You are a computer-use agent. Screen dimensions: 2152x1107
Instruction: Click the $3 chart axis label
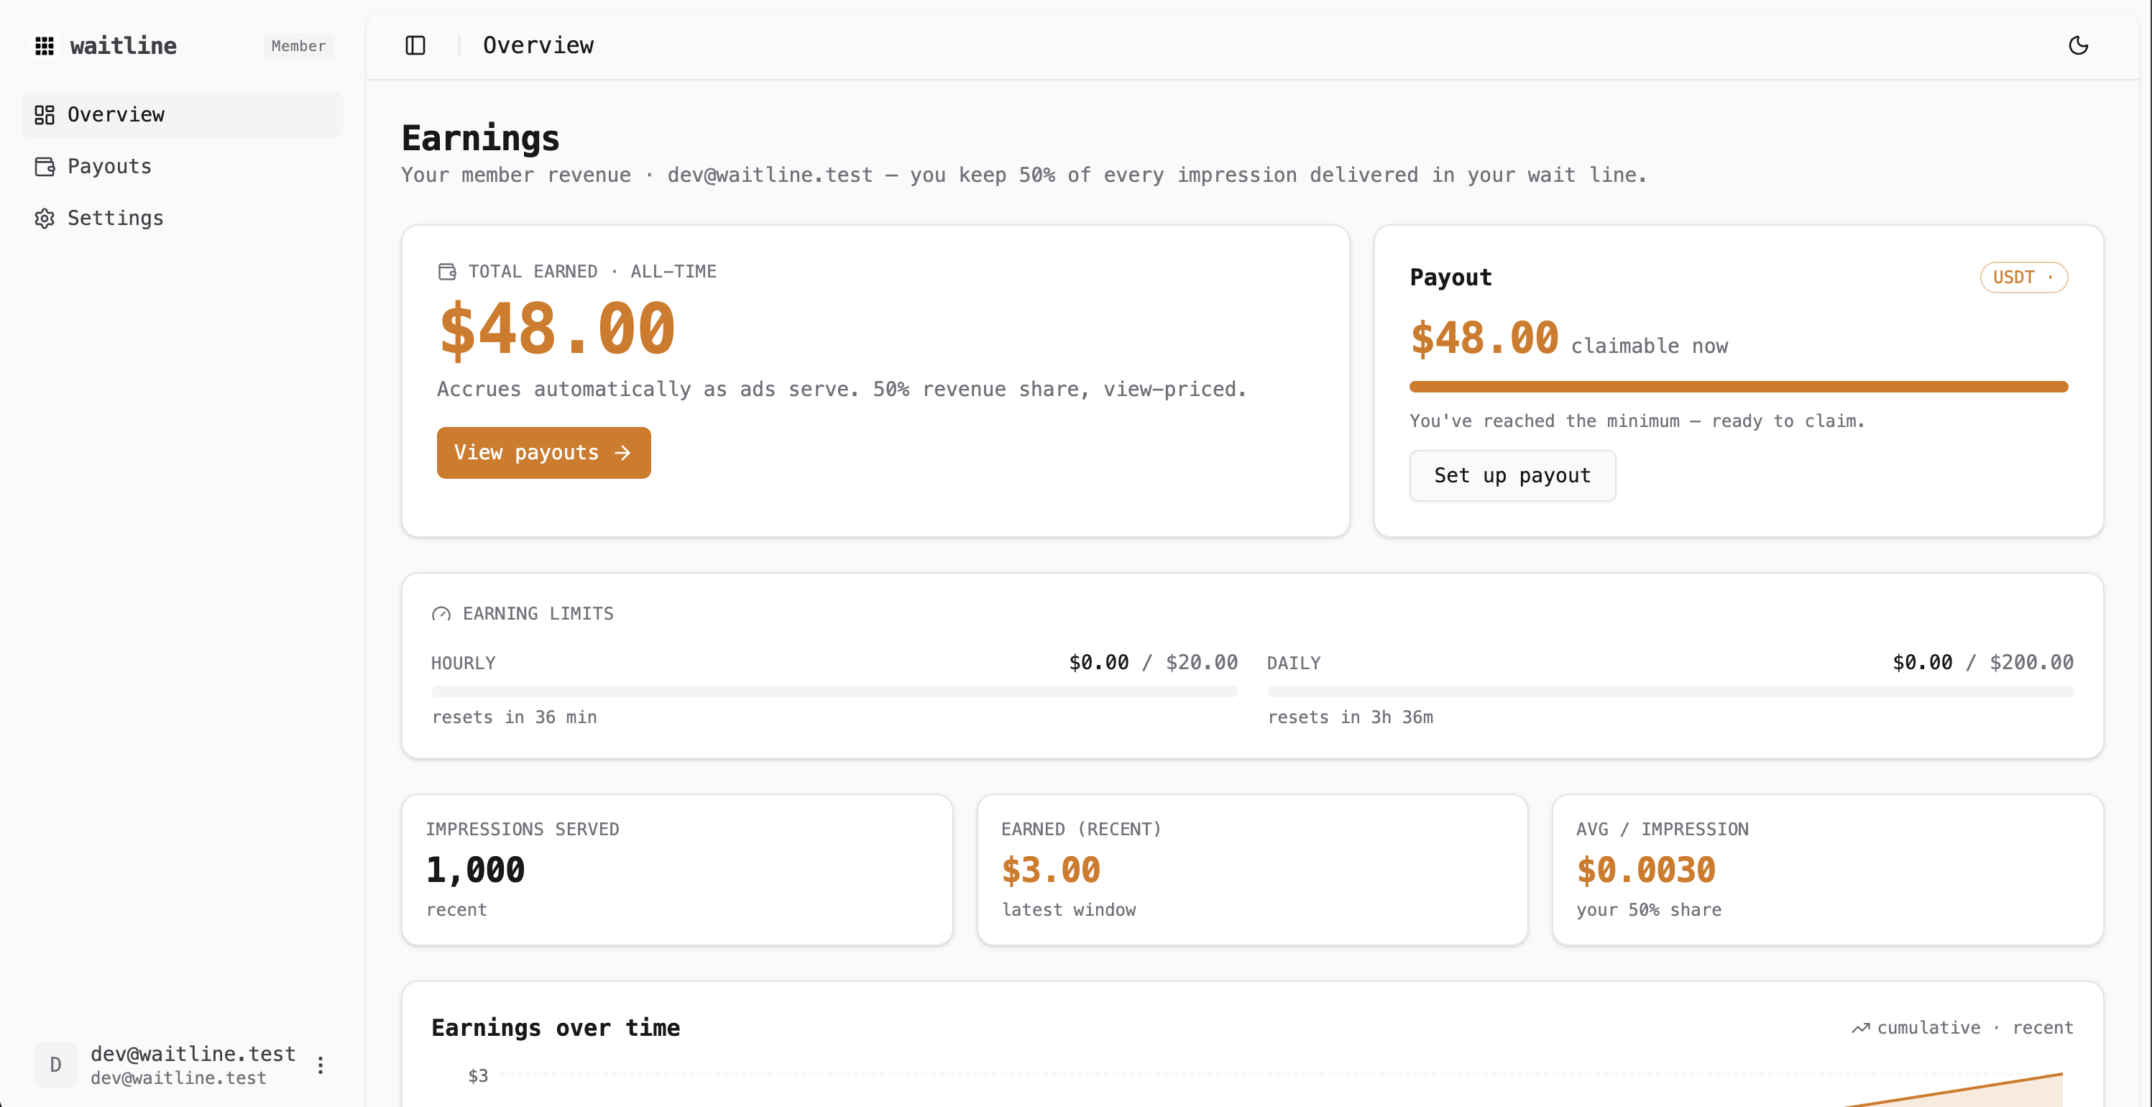(478, 1076)
